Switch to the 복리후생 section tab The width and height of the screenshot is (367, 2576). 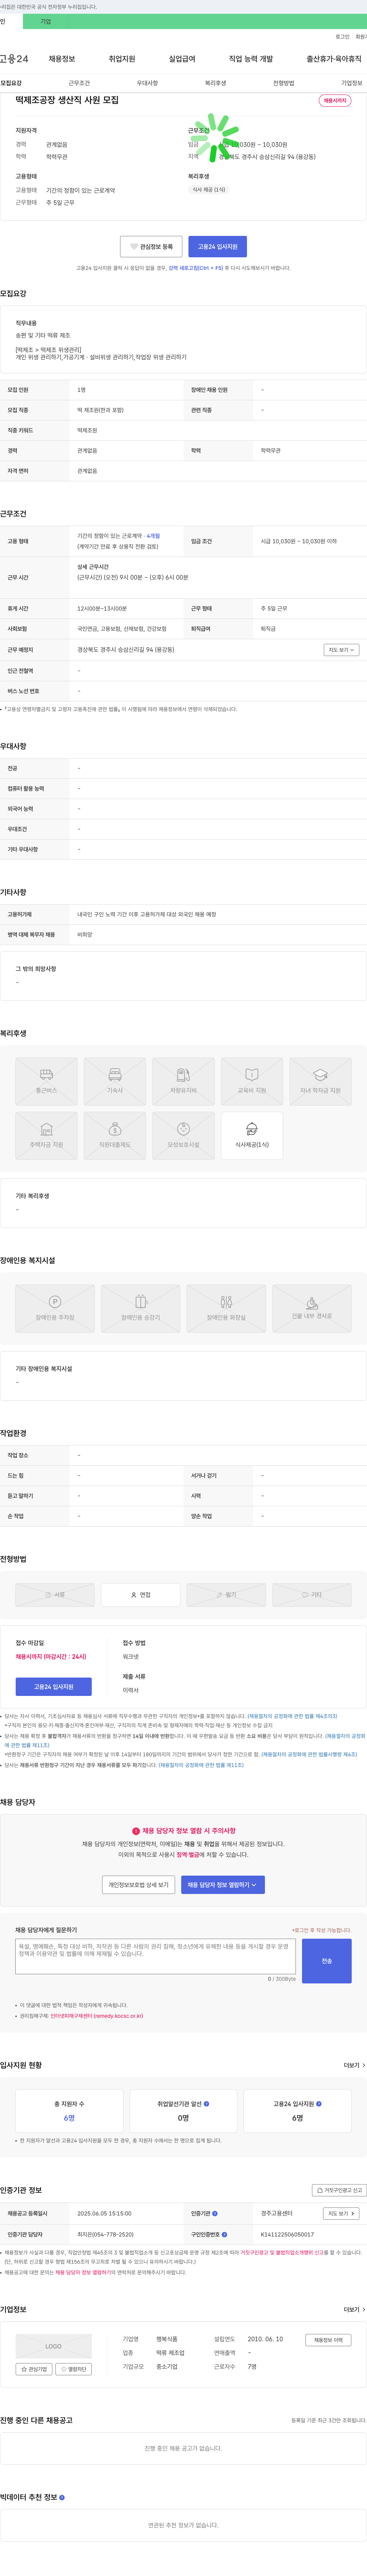(215, 83)
